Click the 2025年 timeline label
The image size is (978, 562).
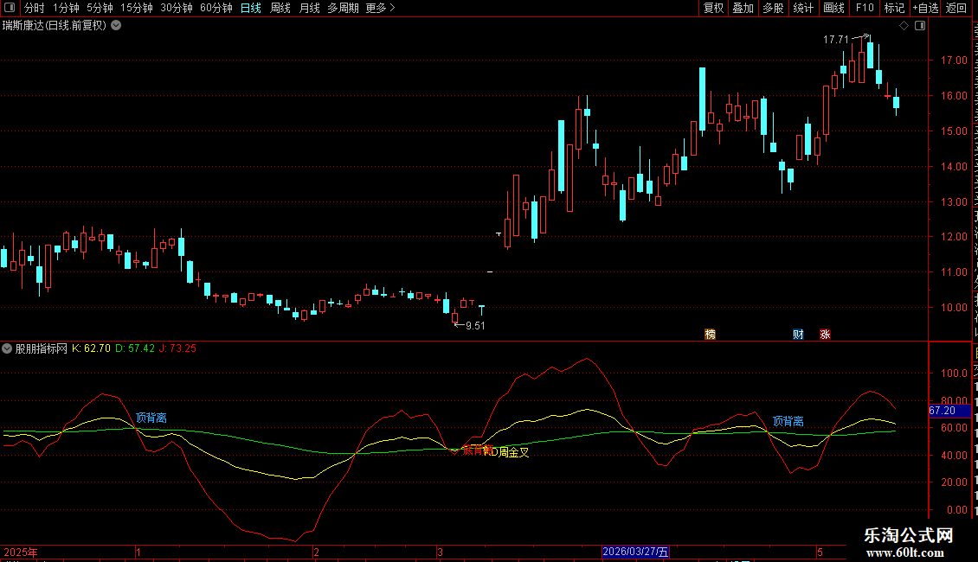[21, 552]
